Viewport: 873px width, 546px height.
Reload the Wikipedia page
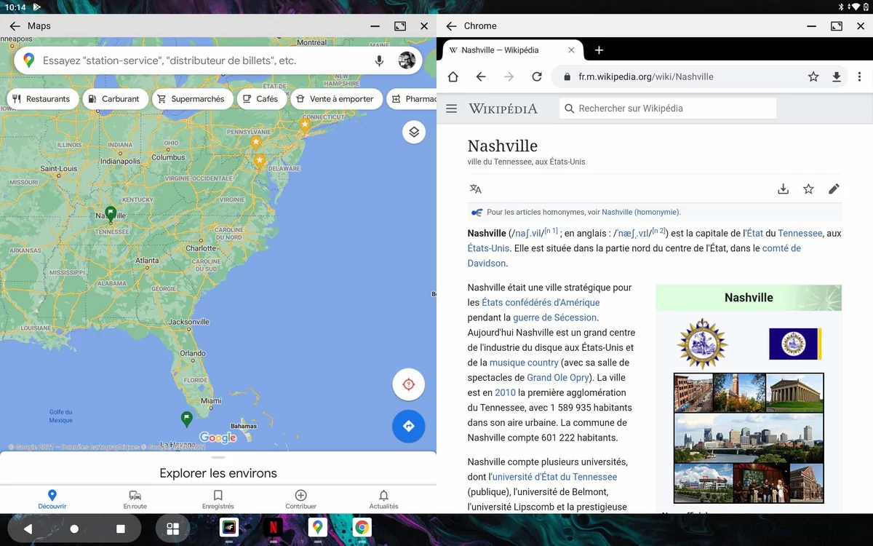(537, 76)
